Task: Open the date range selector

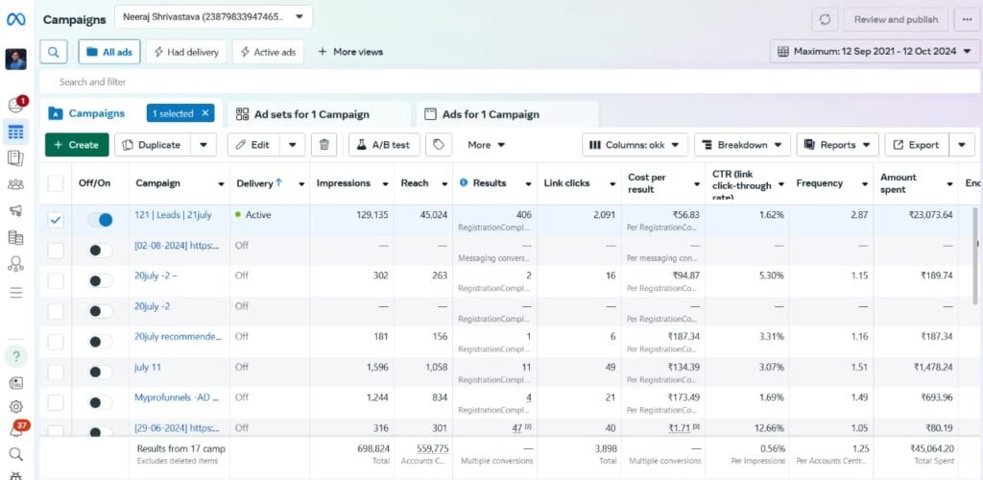Action: (875, 51)
